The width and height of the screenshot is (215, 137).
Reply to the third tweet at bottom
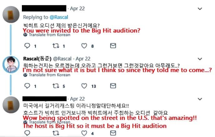click(27, 134)
